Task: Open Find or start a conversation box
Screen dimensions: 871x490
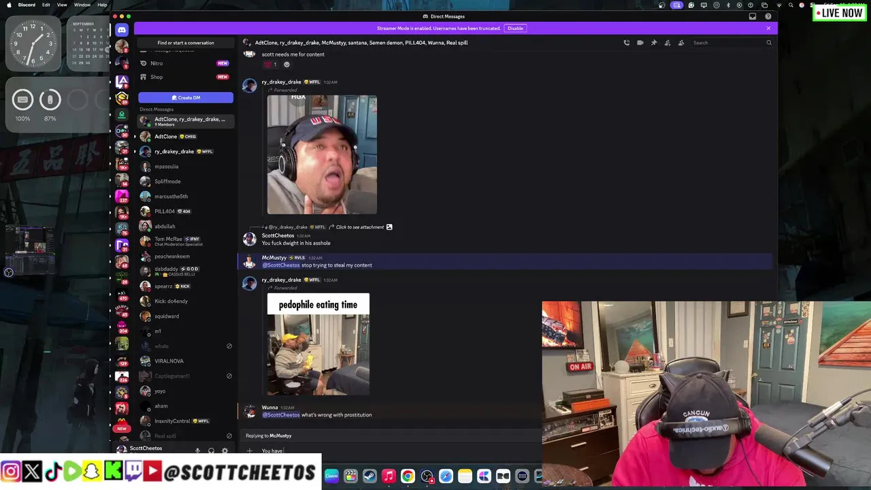Action: [186, 43]
